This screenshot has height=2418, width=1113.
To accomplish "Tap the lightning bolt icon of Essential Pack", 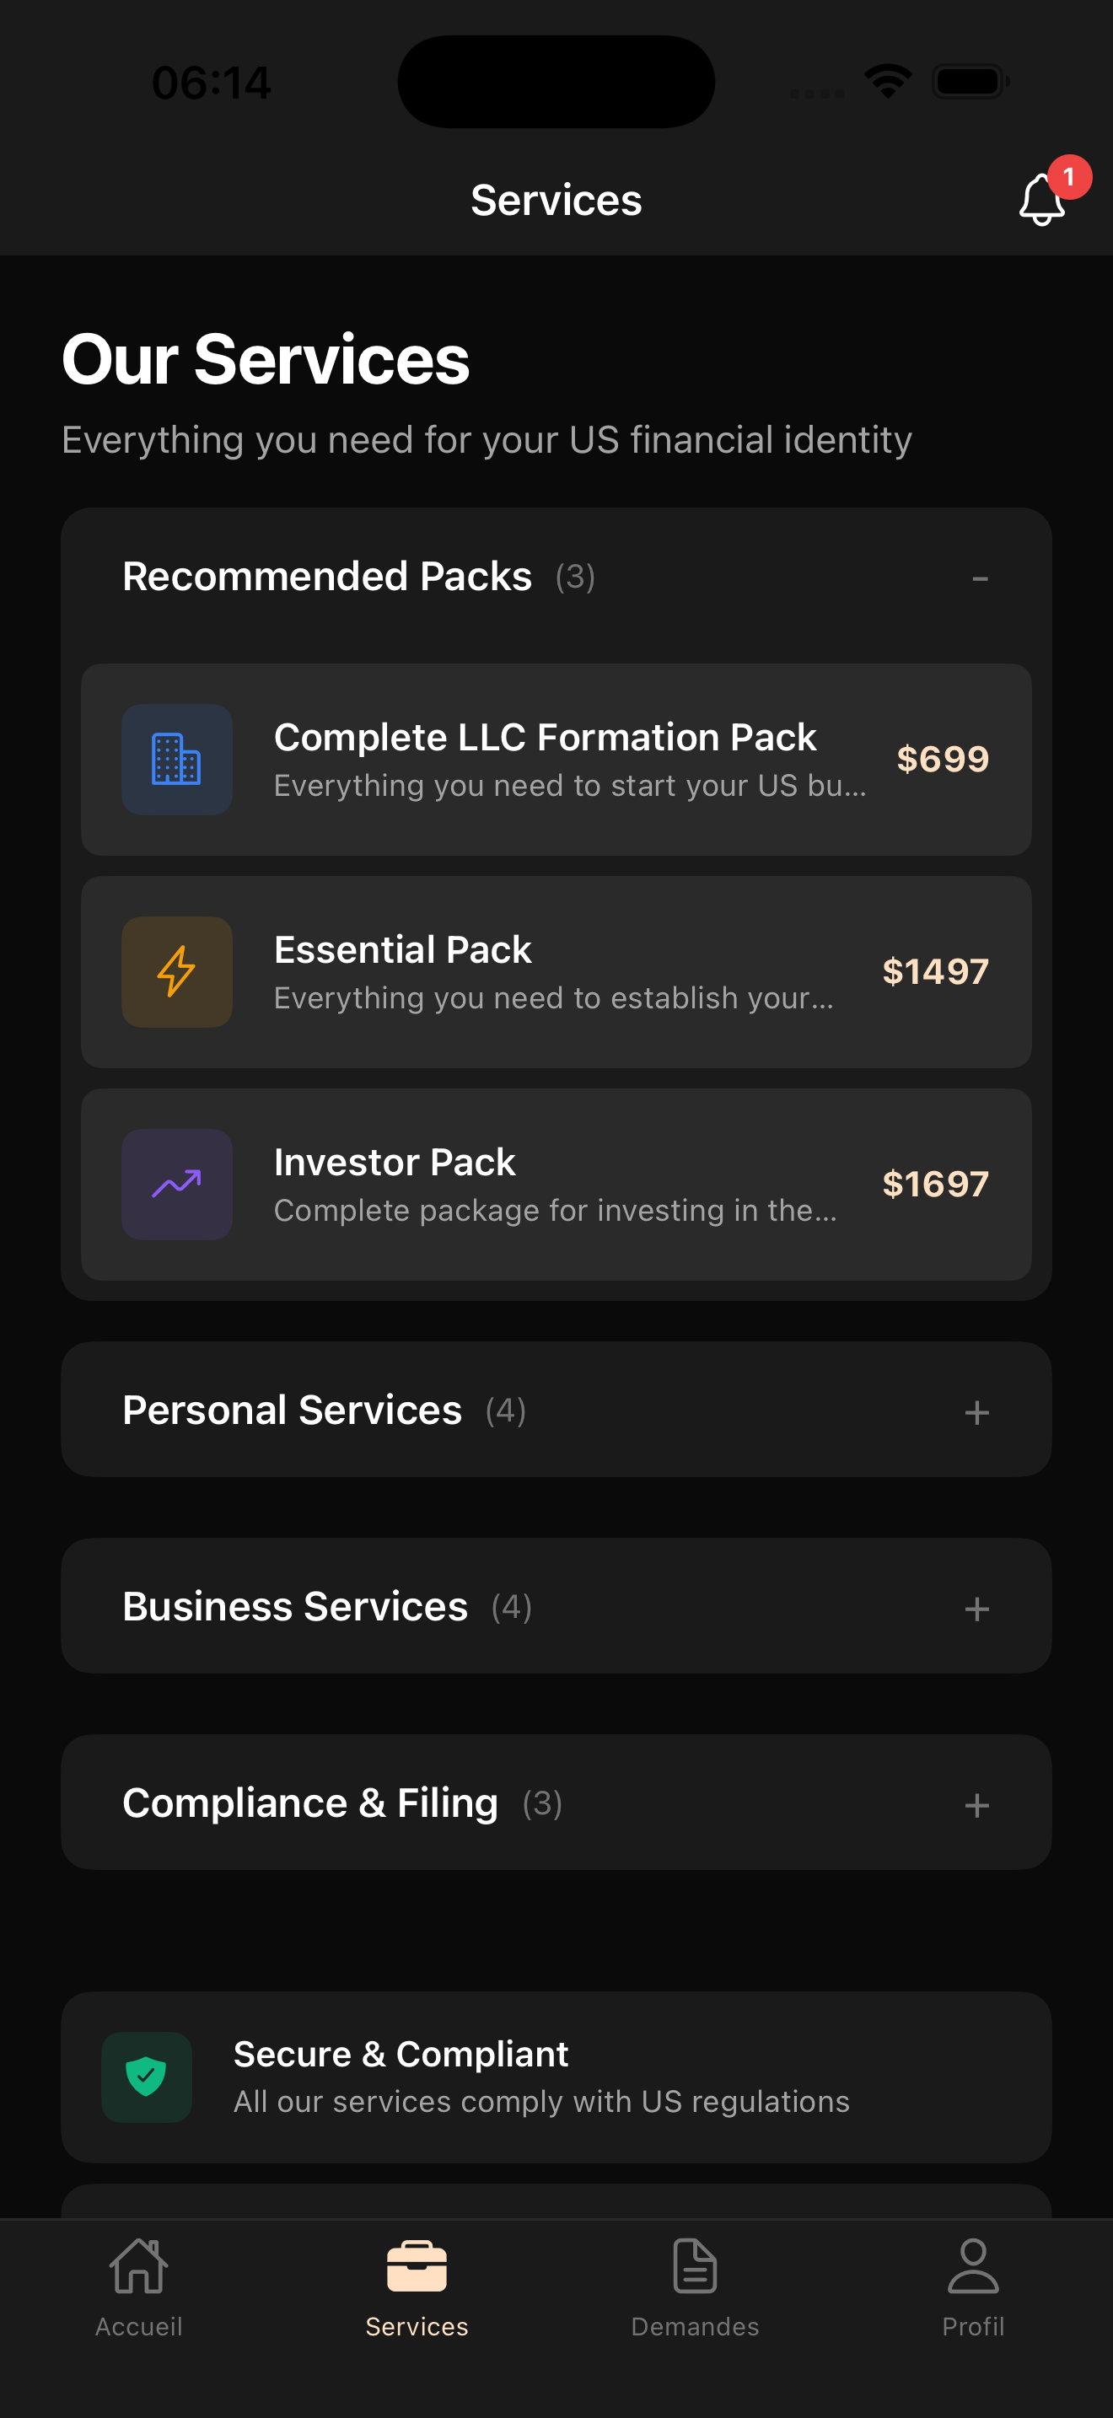I will tap(176, 971).
